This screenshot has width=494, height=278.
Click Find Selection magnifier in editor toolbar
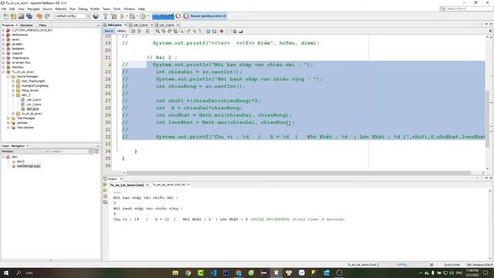[157, 31]
